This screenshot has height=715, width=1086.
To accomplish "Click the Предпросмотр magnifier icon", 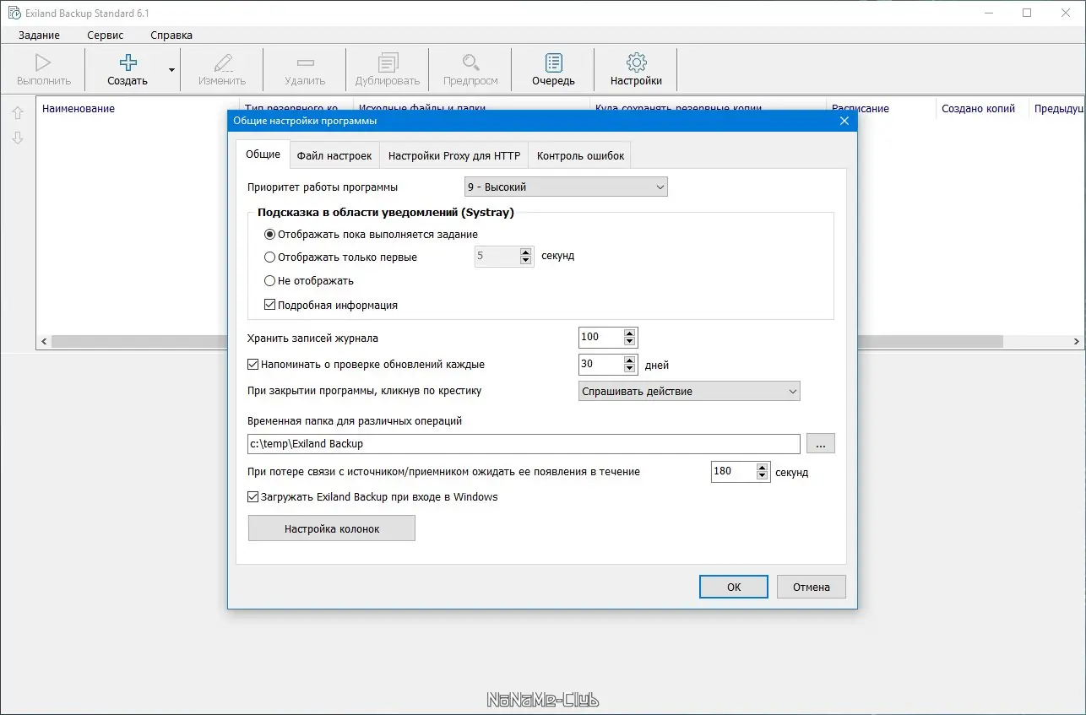I will click(x=470, y=62).
